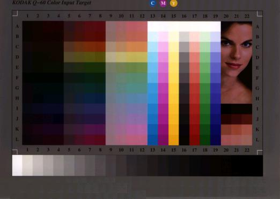Select the top-left corner registration mark
280x199 pixels.
pos(15,13)
